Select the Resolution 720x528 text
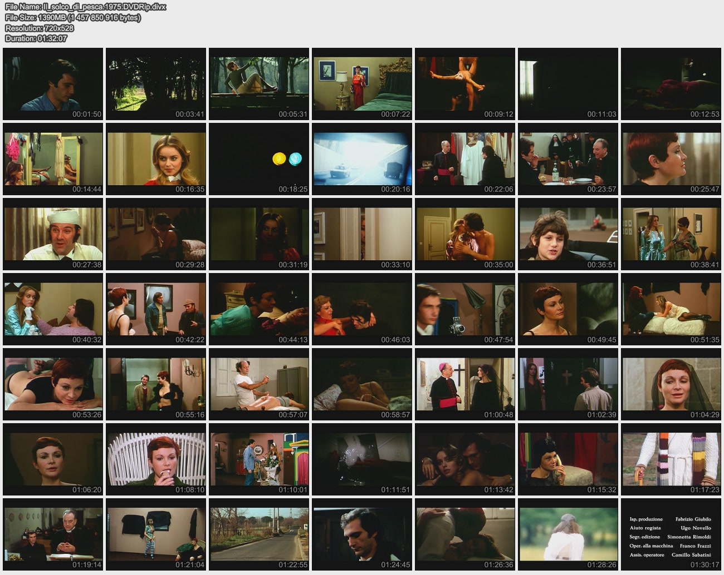The width and height of the screenshot is (724, 575). coord(39,28)
